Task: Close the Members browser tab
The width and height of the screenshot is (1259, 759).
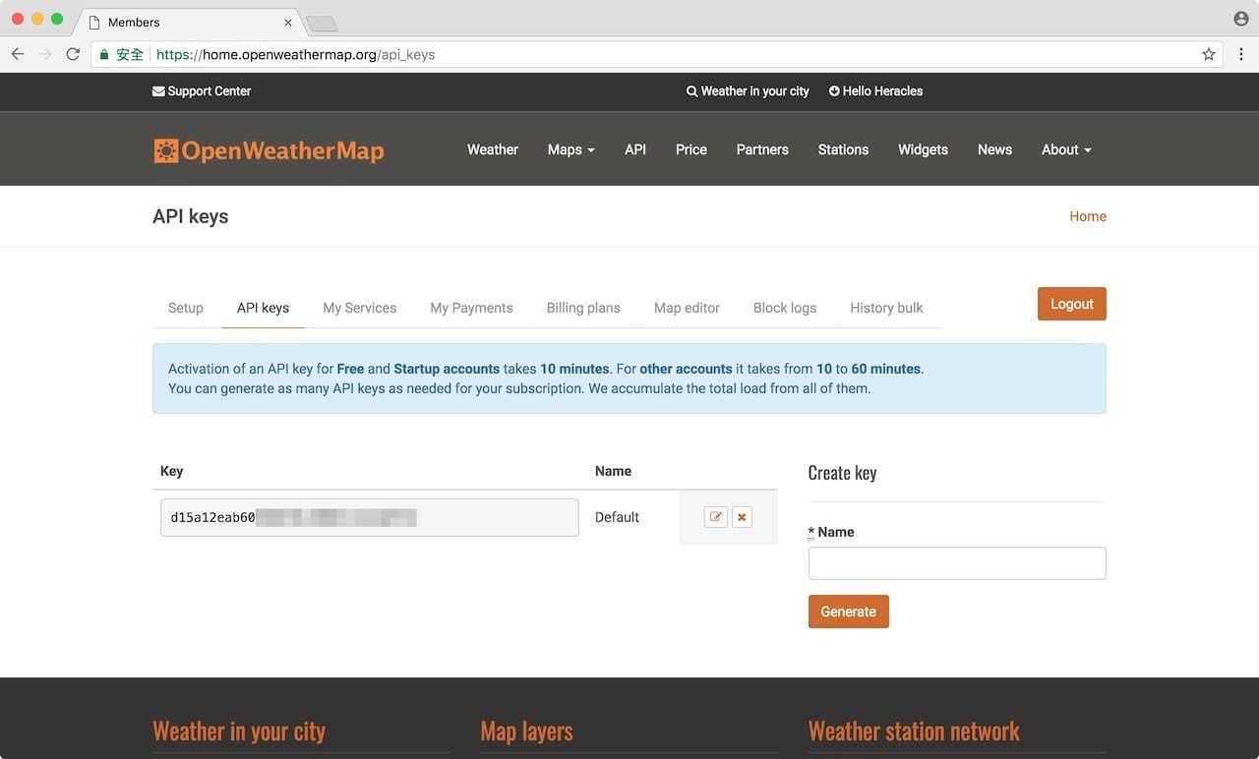Action: point(288,22)
